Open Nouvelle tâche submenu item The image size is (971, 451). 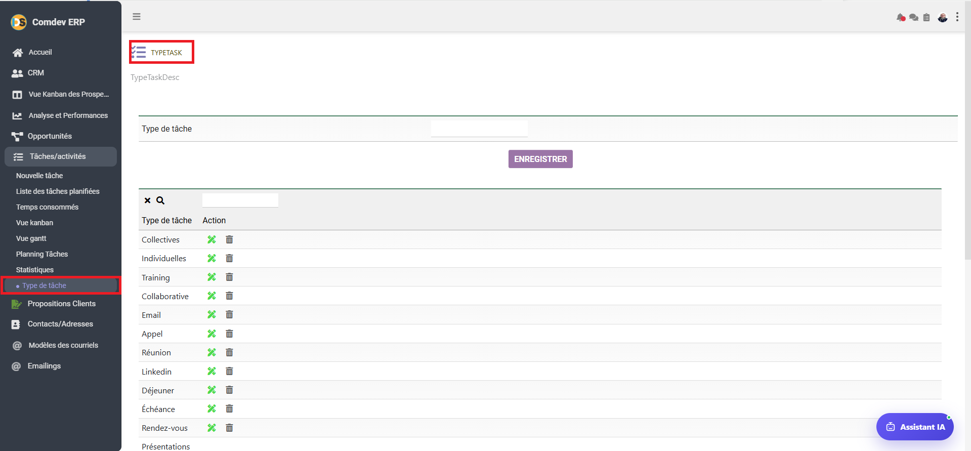pos(39,176)
